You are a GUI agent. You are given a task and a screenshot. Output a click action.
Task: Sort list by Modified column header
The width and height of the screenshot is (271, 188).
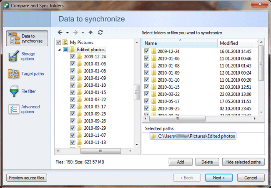(x=236, y=43)
